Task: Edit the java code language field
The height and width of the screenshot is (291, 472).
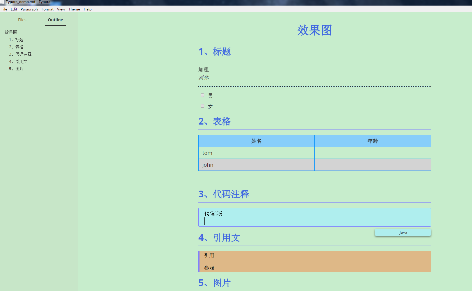Action: coord(403,233)
